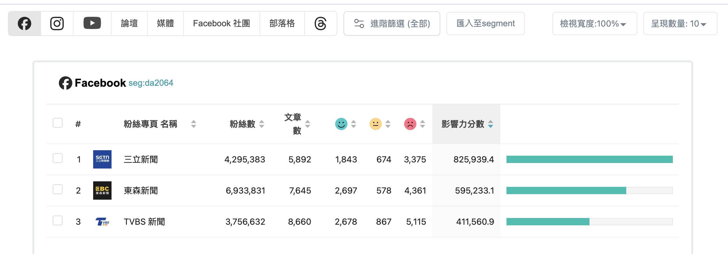This screenshot has width=728, height=254.
Task: Open the SETN 三立新聞 logo thumbnail
Action: 102,159
